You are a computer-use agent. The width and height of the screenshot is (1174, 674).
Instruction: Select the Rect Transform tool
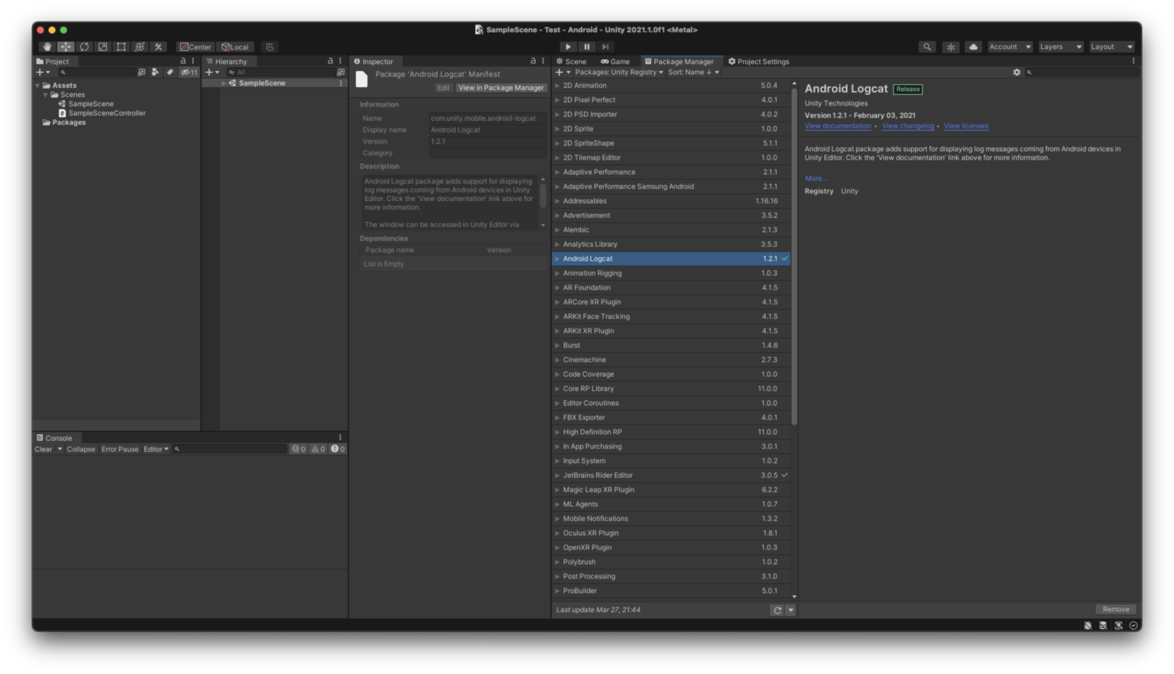click(121, 47)
